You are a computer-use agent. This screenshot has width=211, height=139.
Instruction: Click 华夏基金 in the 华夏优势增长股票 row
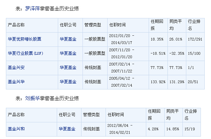click(68, 39)
